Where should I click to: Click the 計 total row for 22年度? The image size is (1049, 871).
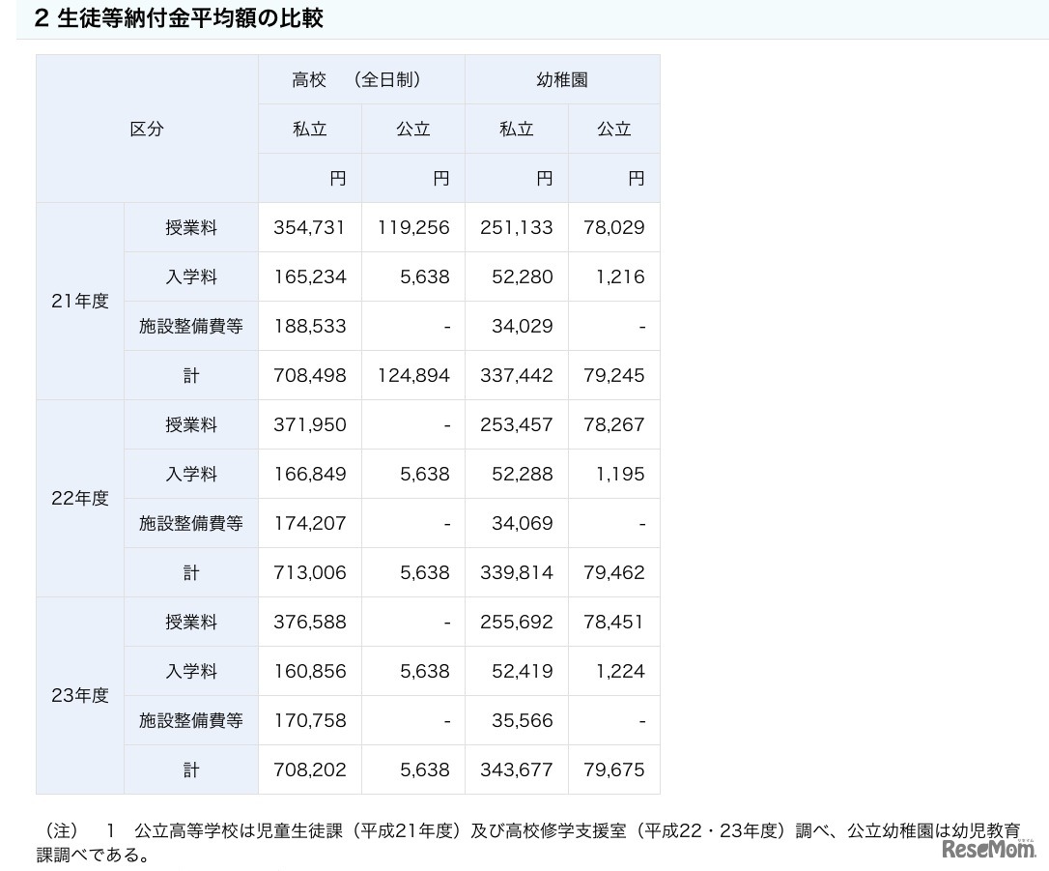190,572
